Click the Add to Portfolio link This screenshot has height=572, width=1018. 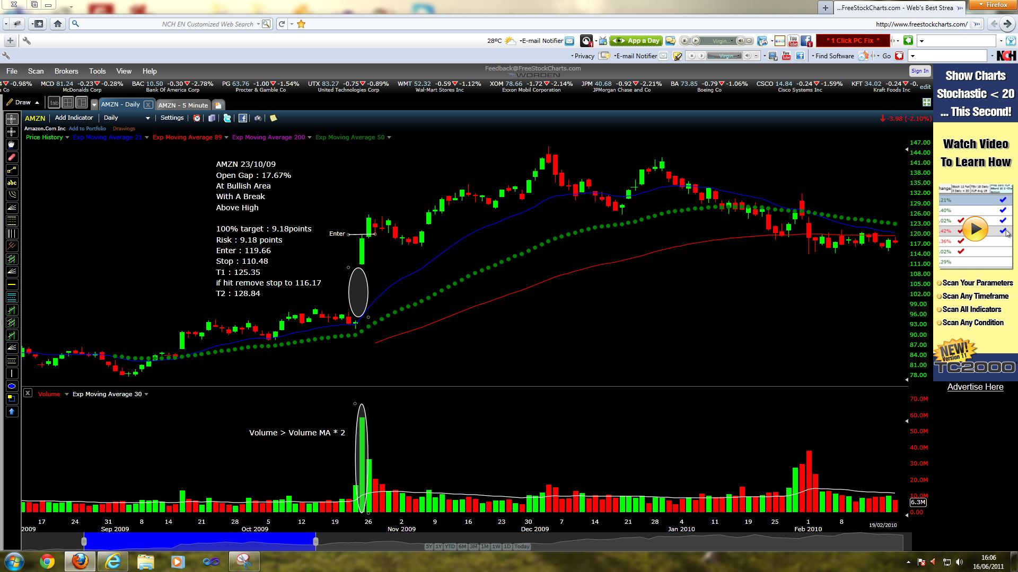click(x=87, y=129)
